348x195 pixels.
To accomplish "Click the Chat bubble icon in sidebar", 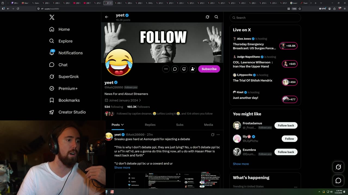I will (52, 65).
